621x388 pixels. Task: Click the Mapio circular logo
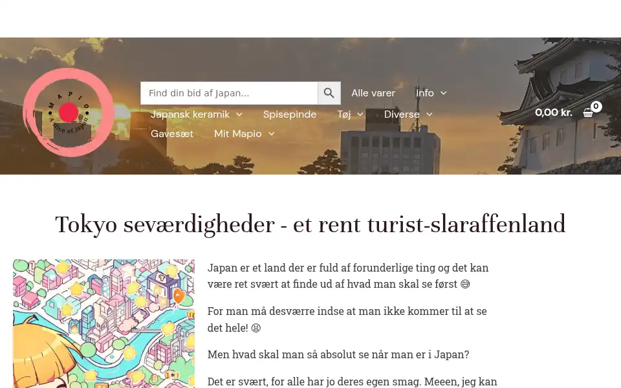69,113
